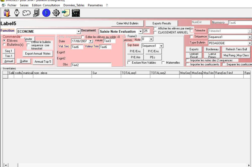Expand the Sqc base Sequence1 dropdown
This screenshot has height=167, width=252.
(x=161, y=46)
